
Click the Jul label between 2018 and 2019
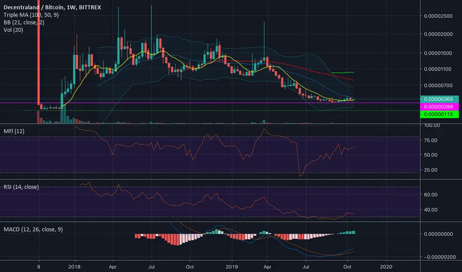(x=152, y=267)
